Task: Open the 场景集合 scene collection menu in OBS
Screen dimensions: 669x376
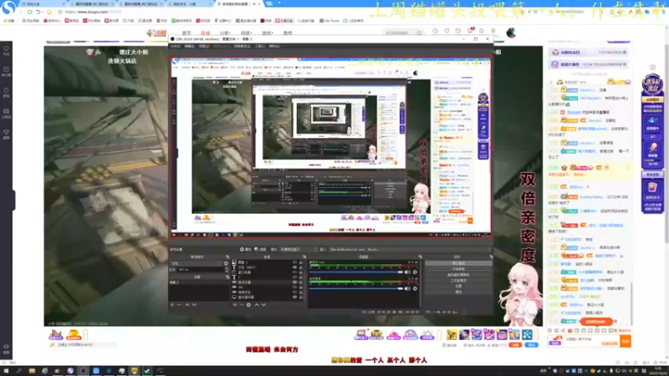Action: click(x=242, y=46)
